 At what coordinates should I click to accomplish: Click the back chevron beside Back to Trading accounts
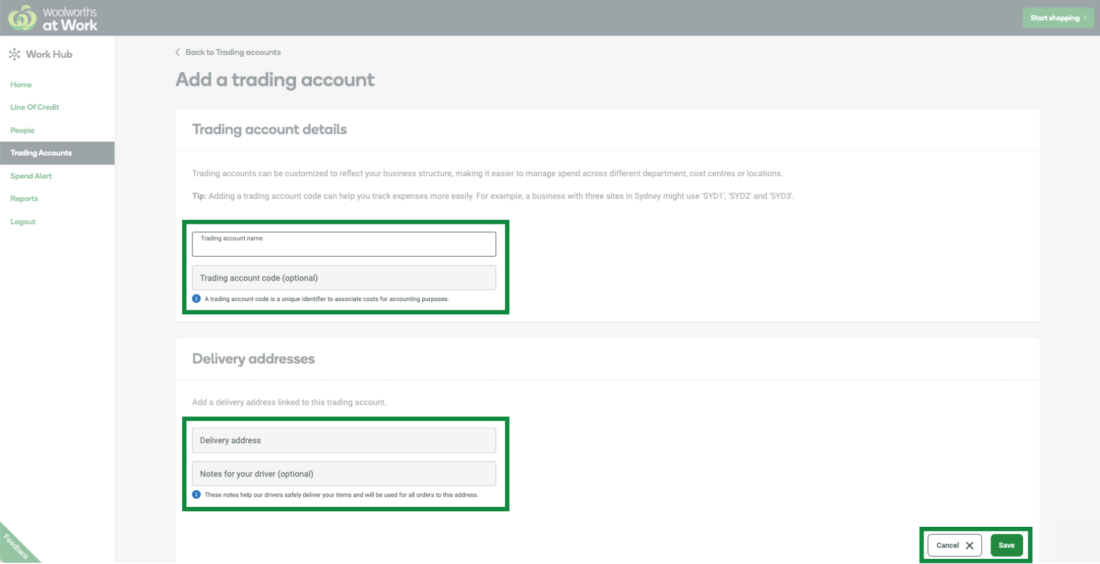tap(178, 52)
